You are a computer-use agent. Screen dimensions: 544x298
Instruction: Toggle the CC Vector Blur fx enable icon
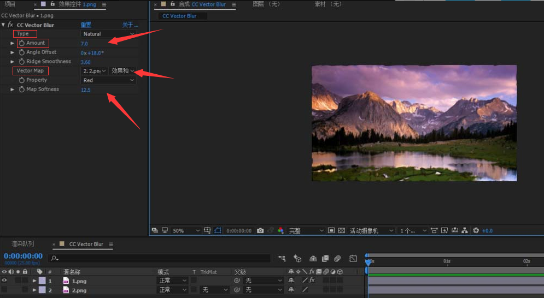10,25
